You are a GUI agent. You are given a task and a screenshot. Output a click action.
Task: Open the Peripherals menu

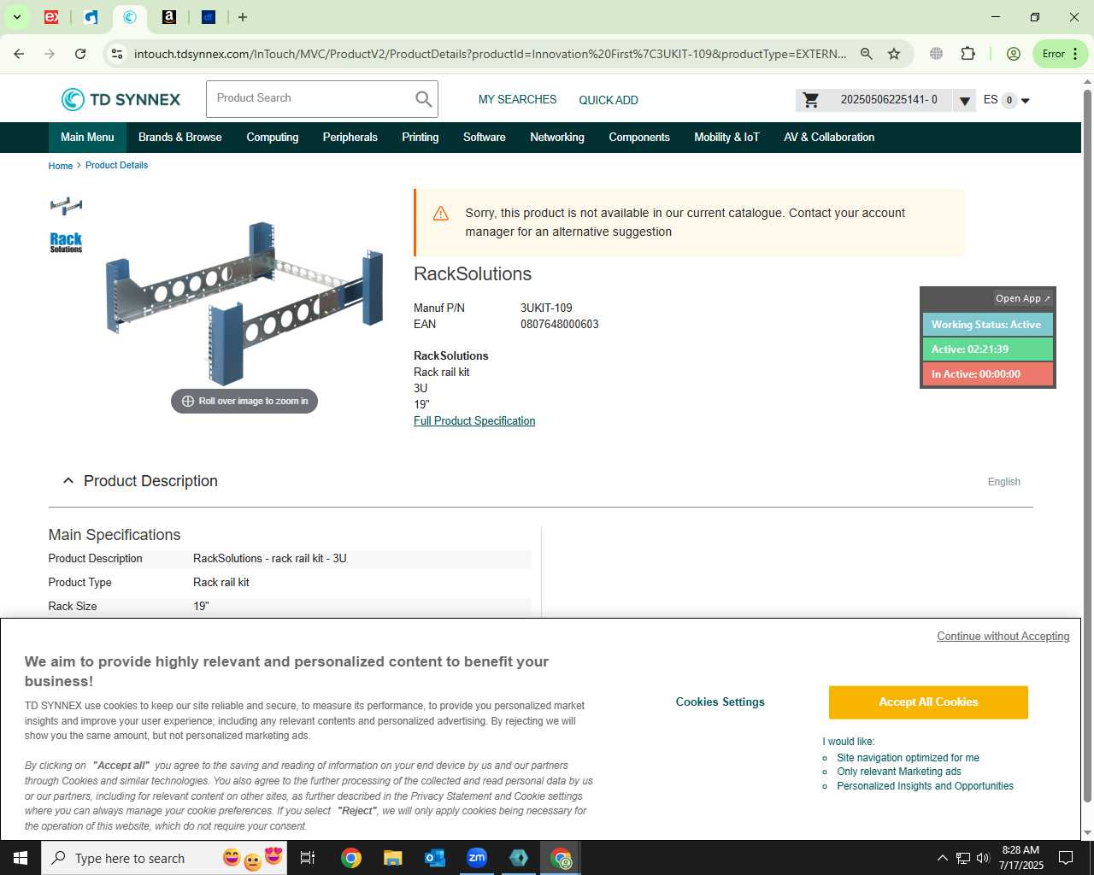[350, 137]
